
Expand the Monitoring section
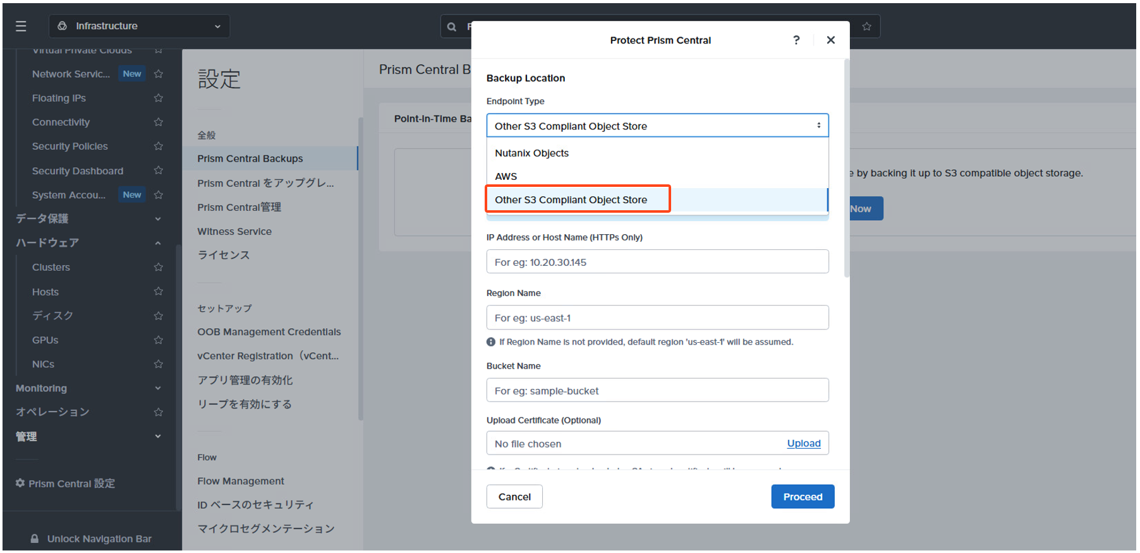click(x=157, y=388)
